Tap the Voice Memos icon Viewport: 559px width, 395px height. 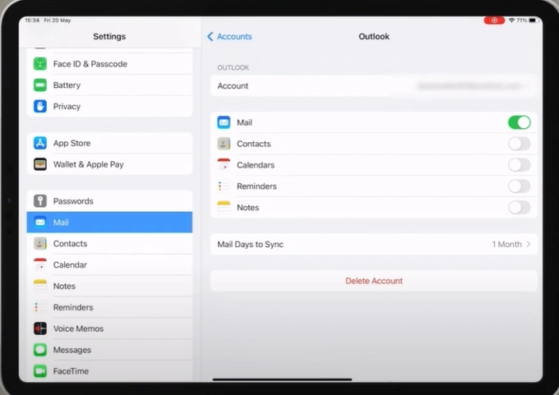click(40, 328)
